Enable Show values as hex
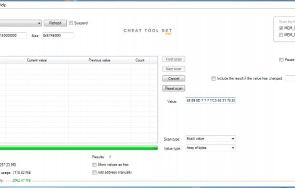Screen dimensions: 295x188 (95, 165)
